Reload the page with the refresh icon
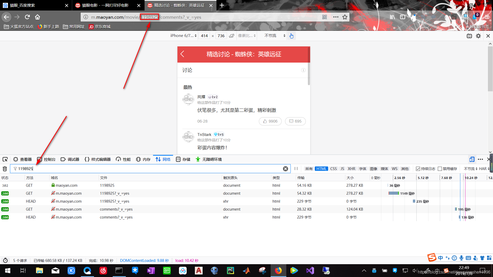Screen dimensions: 493x277 (x=27, y=17)
